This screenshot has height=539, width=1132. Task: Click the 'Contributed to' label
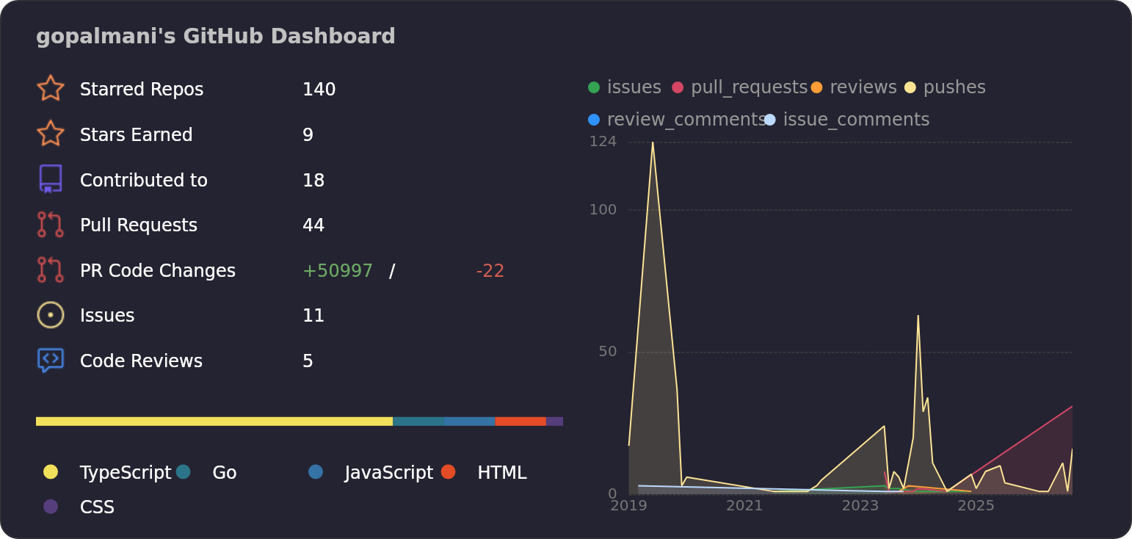click(x=144, y=181)
